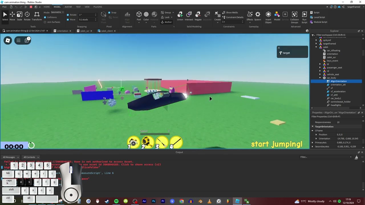Open Insert Object dialog
Screen dimensions: 365x205
tap(268, 17)
